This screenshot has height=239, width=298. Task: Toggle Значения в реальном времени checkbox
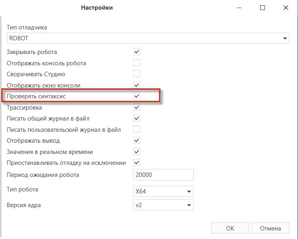[137, 152]
